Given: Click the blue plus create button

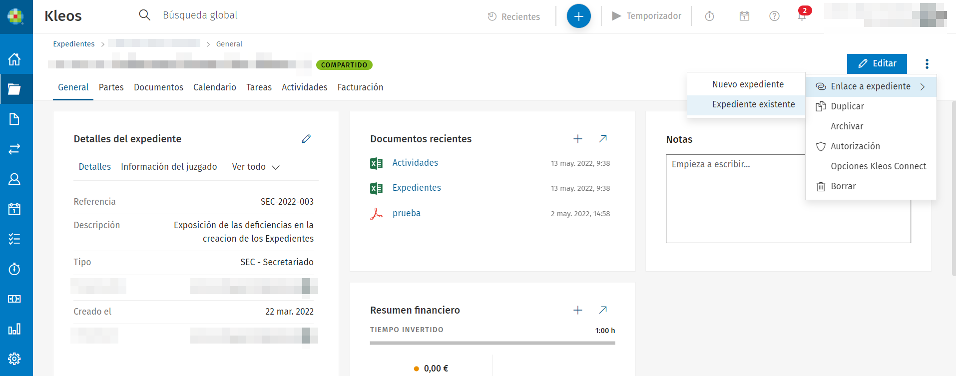Looking at the screenshot, I should point(578,16).
